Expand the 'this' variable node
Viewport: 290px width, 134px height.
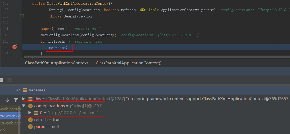pyautogui.click(x=24, y=99)
